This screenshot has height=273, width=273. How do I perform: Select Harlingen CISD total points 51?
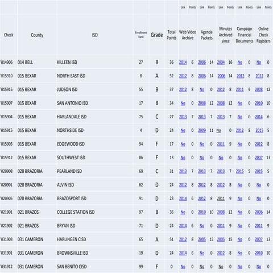pos(171,239)
